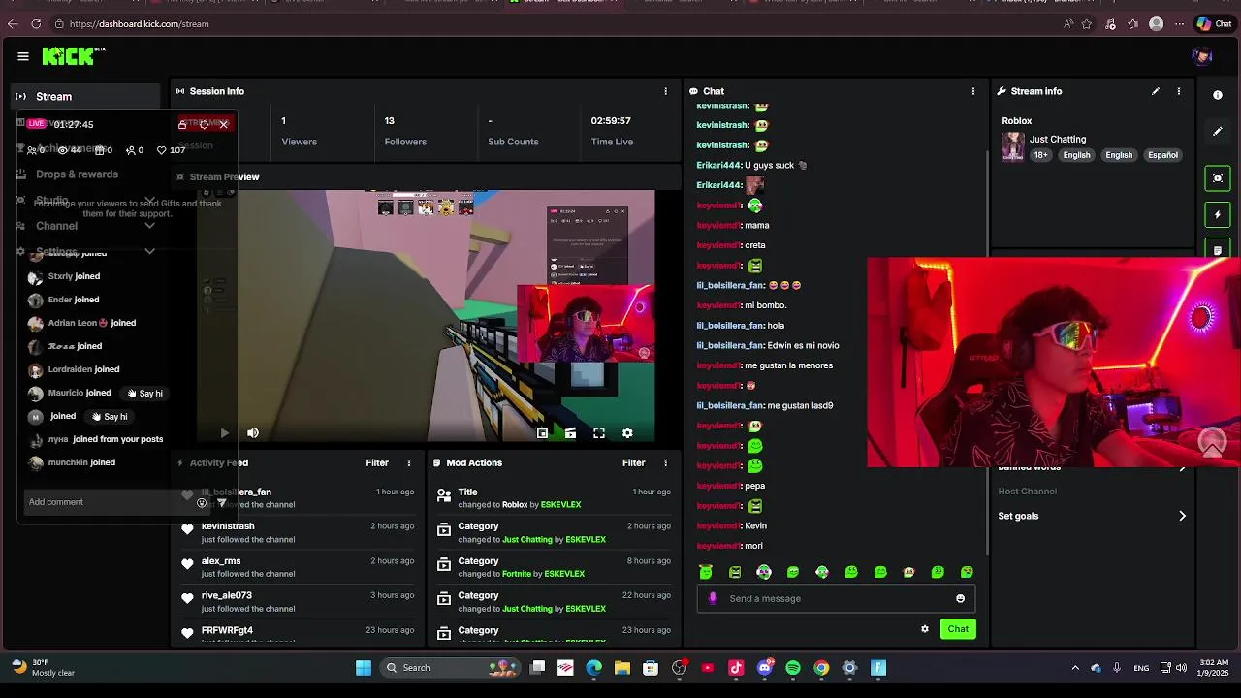Open the Session Info options menu

[665, 91]
